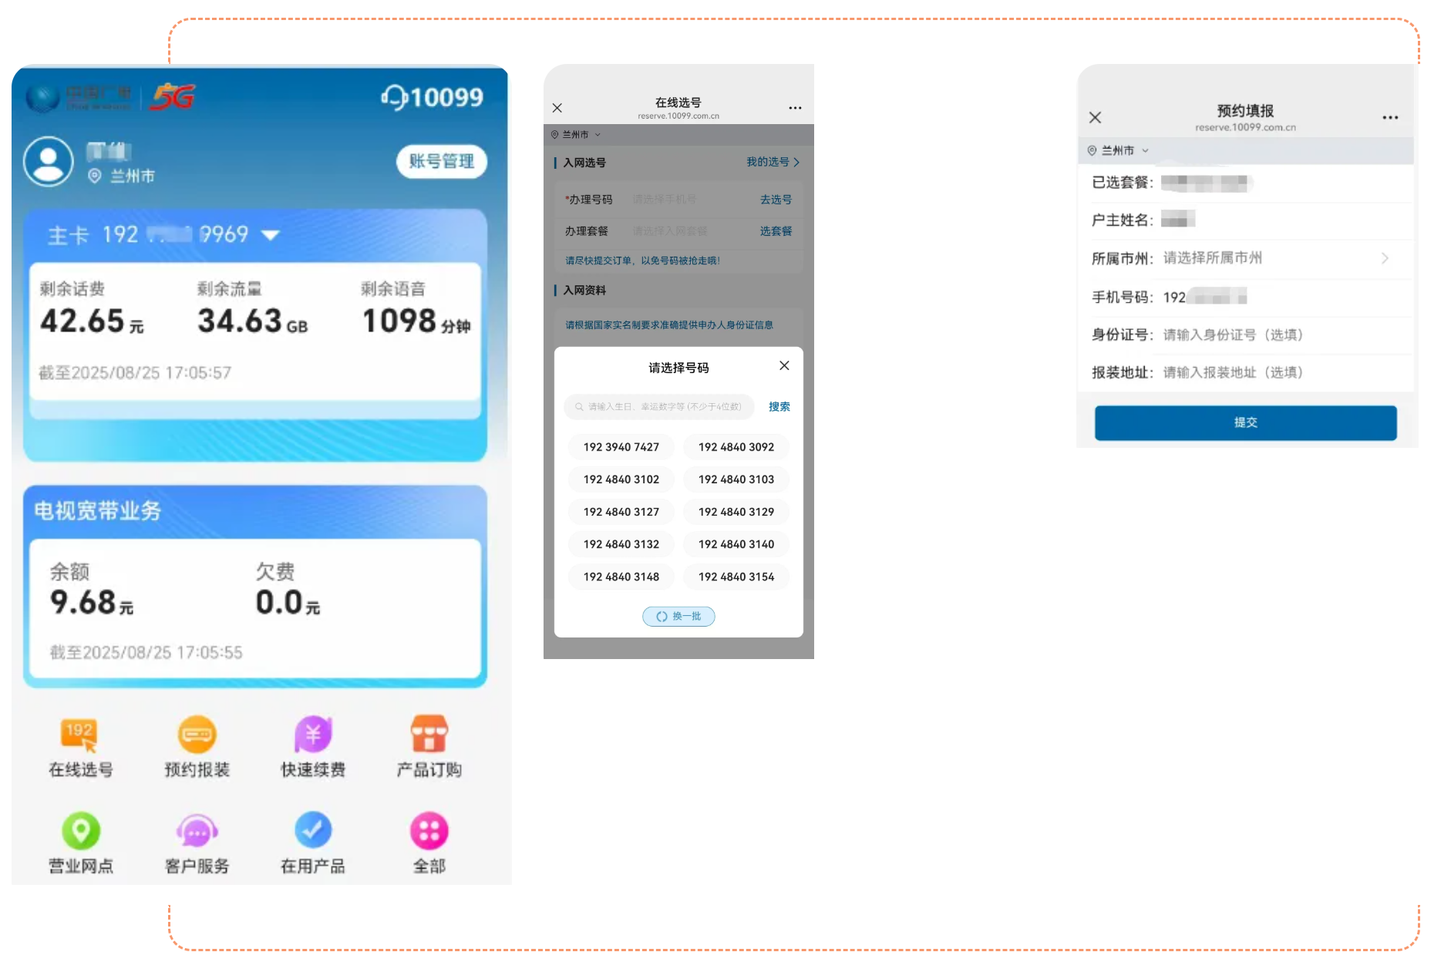Screen dimensions: 1451x962
Task: Expand the 兰州市 city selector in 预约填报
Action: pyautogui.click(x=1118, y=151)
